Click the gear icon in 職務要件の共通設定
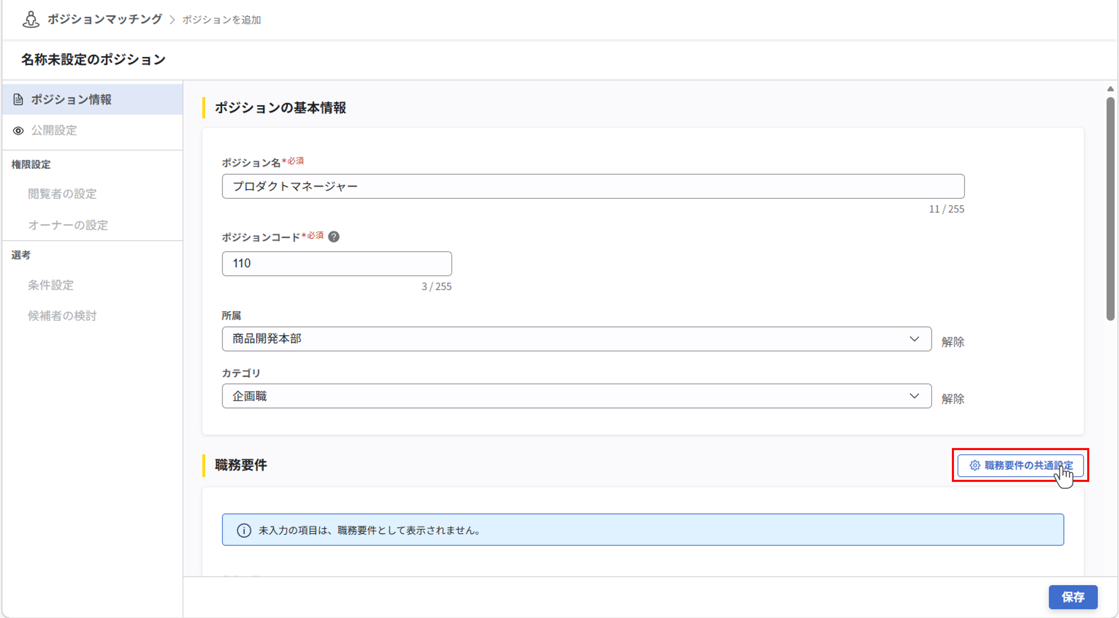This screenshot has width=1119, height=618. point(975,465)
